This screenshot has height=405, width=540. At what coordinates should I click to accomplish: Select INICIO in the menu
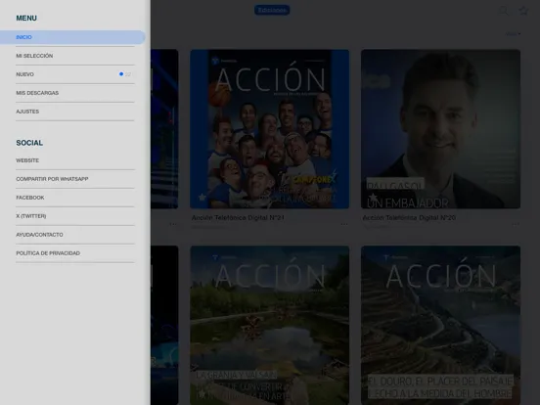[72, 37]
